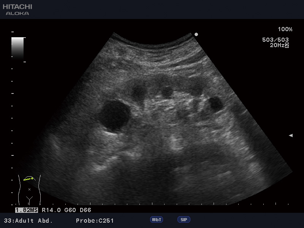Viewport: 304px width, 228px height.
Task: Click the boxed 2 icon beside 20Hz
Action: [287, 45]
